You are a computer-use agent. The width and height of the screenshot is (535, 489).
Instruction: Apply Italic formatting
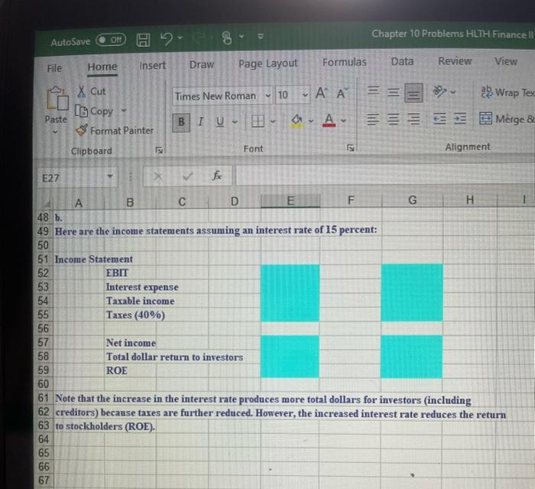(200, 121)
